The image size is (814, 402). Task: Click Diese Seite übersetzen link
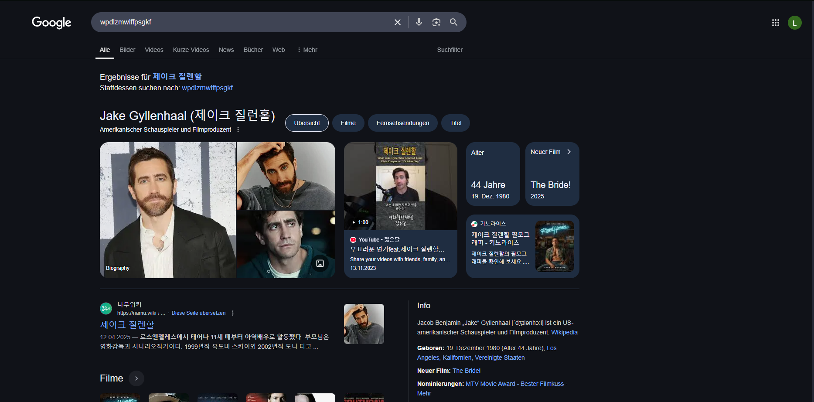click(198, 313)
